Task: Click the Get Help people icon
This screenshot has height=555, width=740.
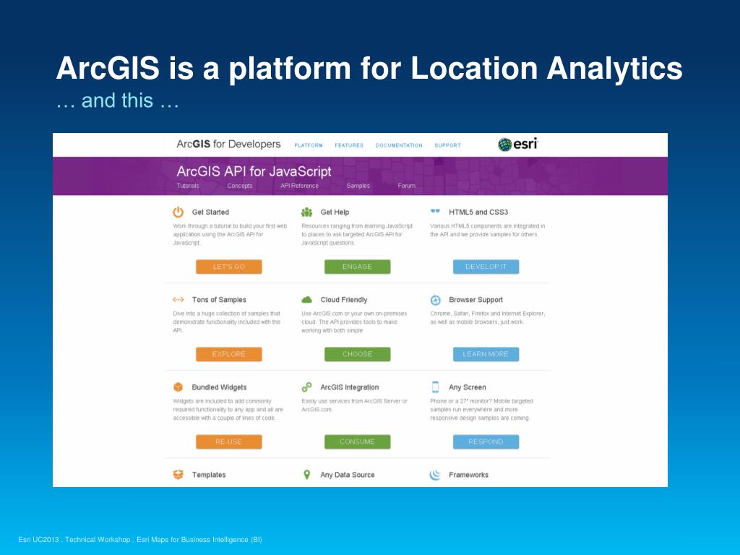Action: [306, 212]
